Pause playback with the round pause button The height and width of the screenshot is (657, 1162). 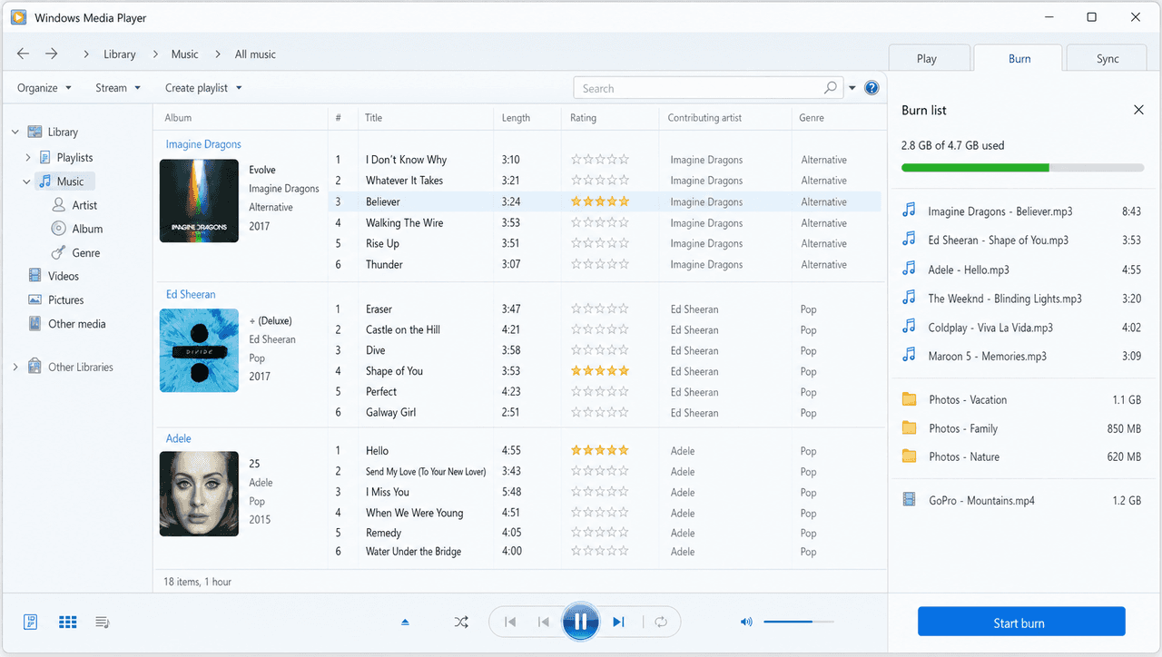click(x=580, y=622)
